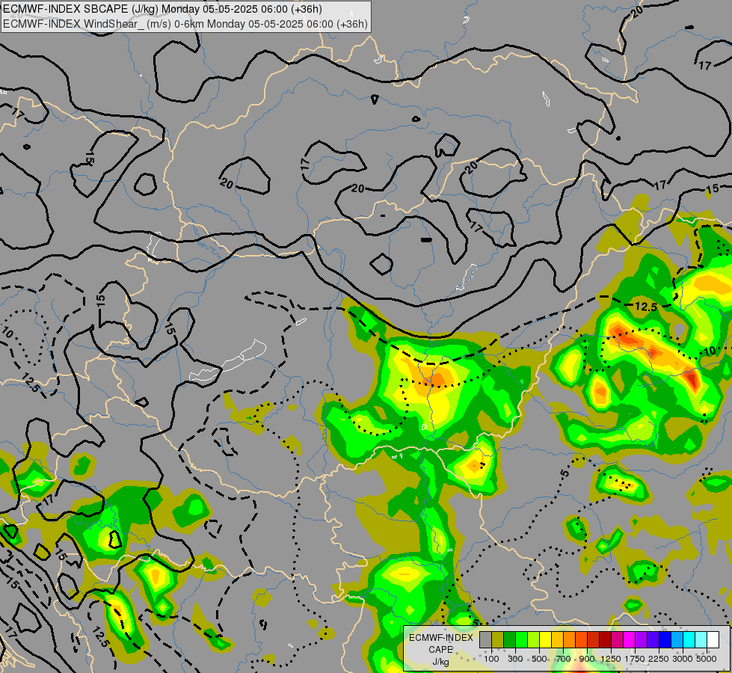Screen dimensions: 732x673
Task: Select the amber legend swatch
Action: (557, 639)
